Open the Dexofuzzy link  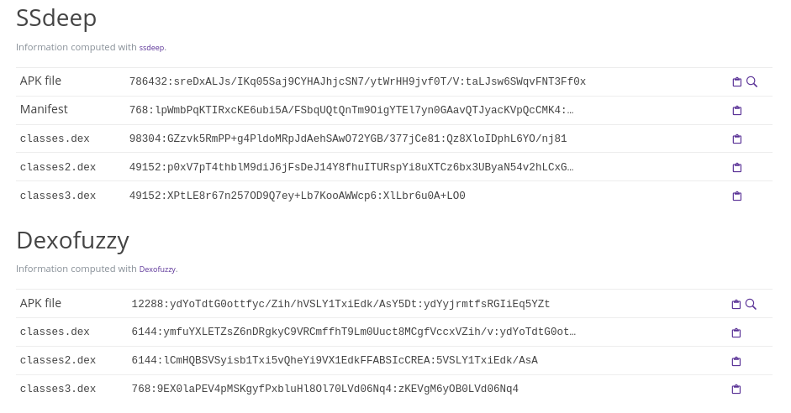[x=157, y=269]
